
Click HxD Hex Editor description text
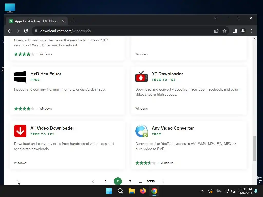coord(60,89)
